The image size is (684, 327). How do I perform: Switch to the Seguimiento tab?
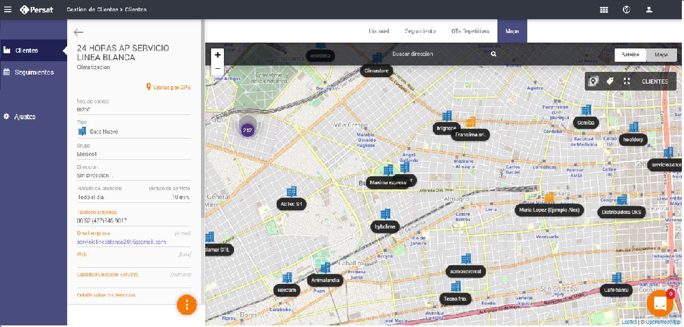click(x=420, y=30)
